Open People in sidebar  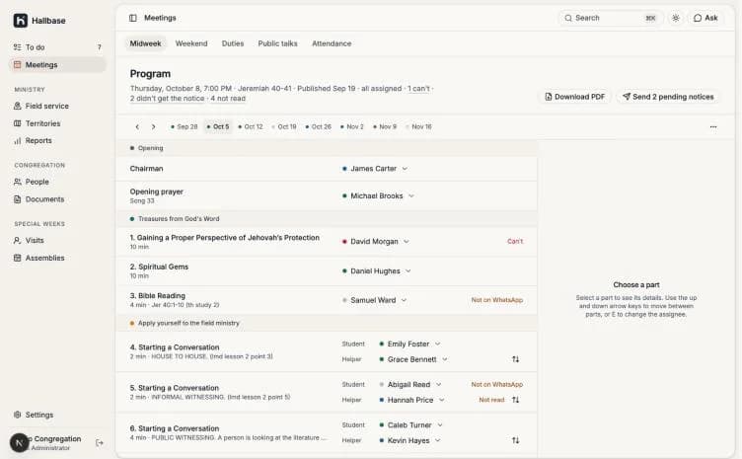click(x=57, y=182)
